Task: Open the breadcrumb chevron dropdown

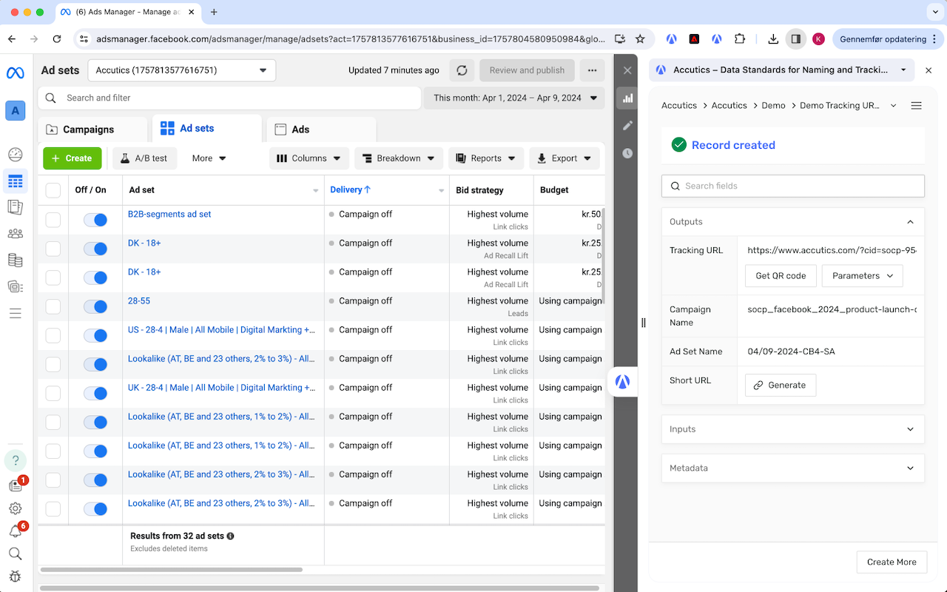Action: tap(893, 106)
